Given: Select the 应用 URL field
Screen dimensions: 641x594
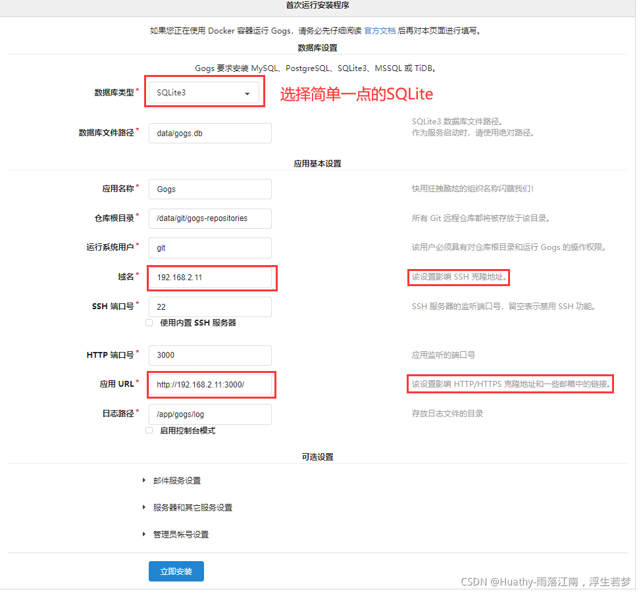Looking at the screenshot, I should point(211,385).
